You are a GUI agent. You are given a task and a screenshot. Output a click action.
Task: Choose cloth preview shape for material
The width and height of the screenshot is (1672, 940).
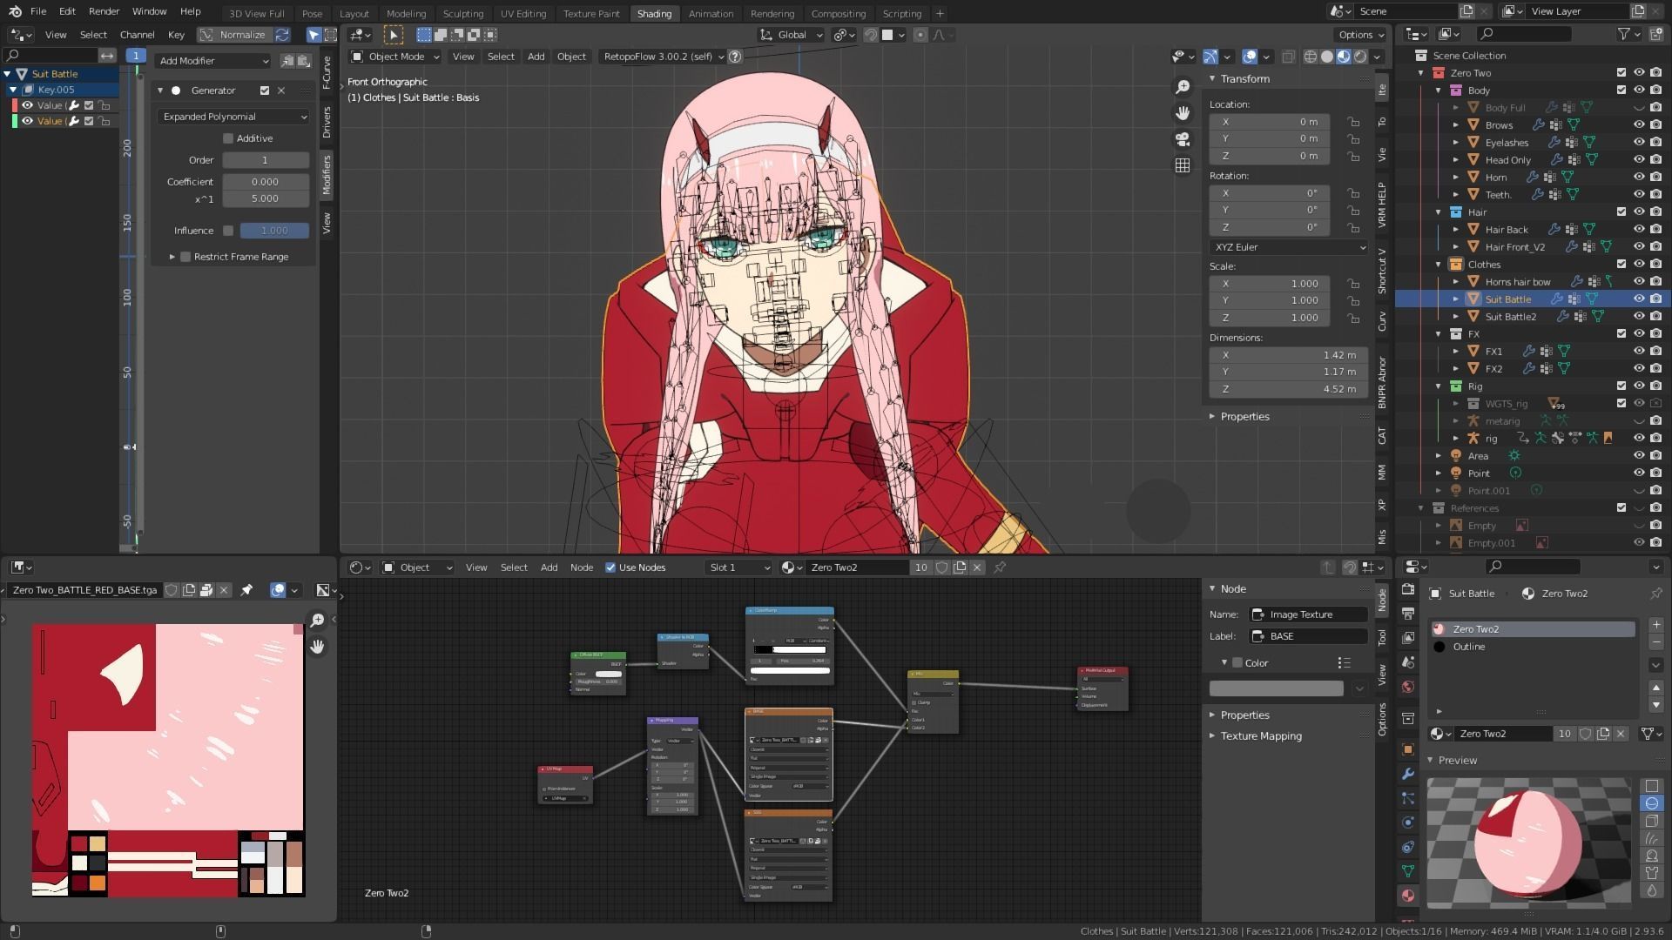(1652, 873)
